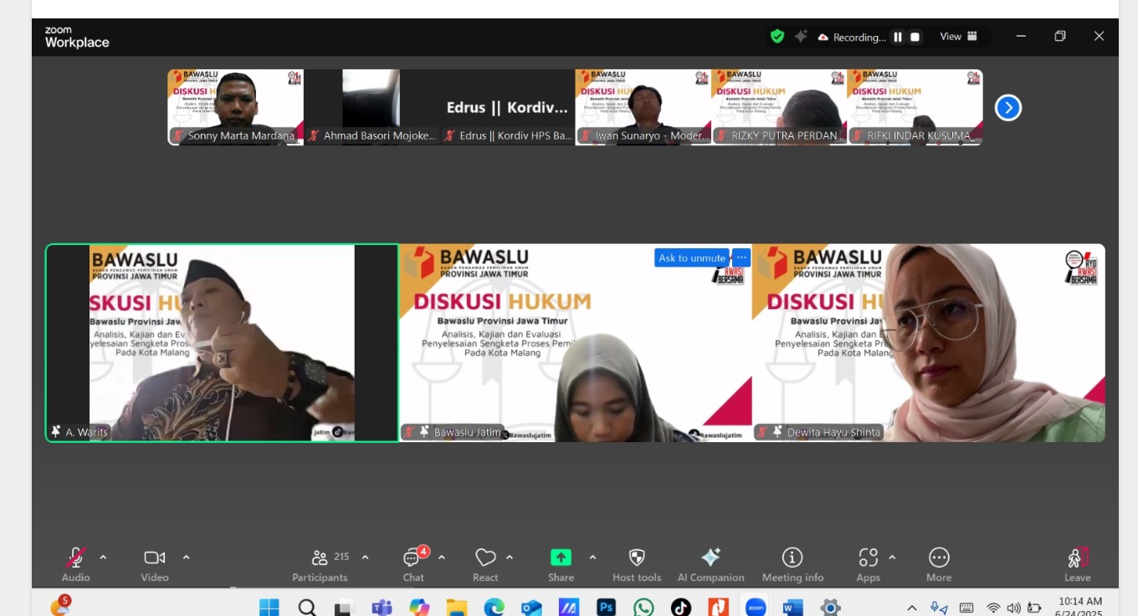Start sharing screen with Share button
1138x616 pixels.
561,564
